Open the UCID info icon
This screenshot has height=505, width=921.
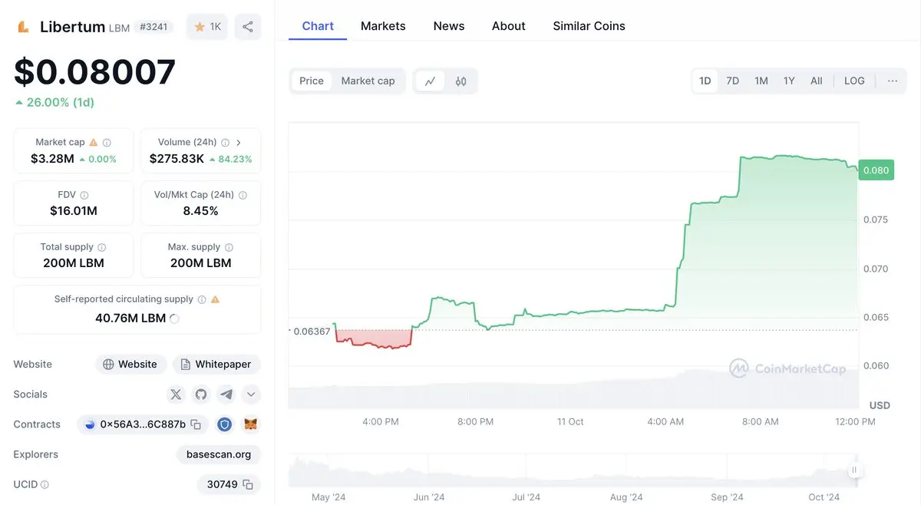tap(45, 485)
